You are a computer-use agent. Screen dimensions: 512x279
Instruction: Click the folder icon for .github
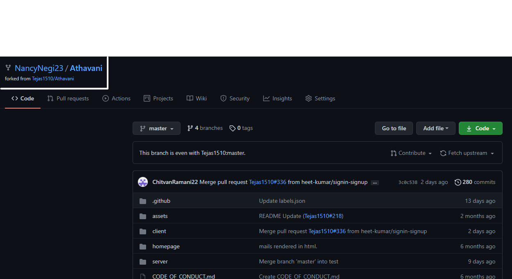(x=143, y=201)
